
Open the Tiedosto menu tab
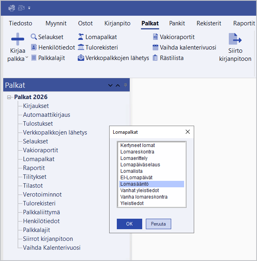coord(21,23)
